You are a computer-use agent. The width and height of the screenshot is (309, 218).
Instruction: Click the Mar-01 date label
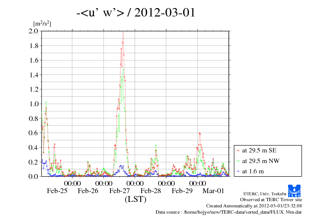(x=213, y=191)
